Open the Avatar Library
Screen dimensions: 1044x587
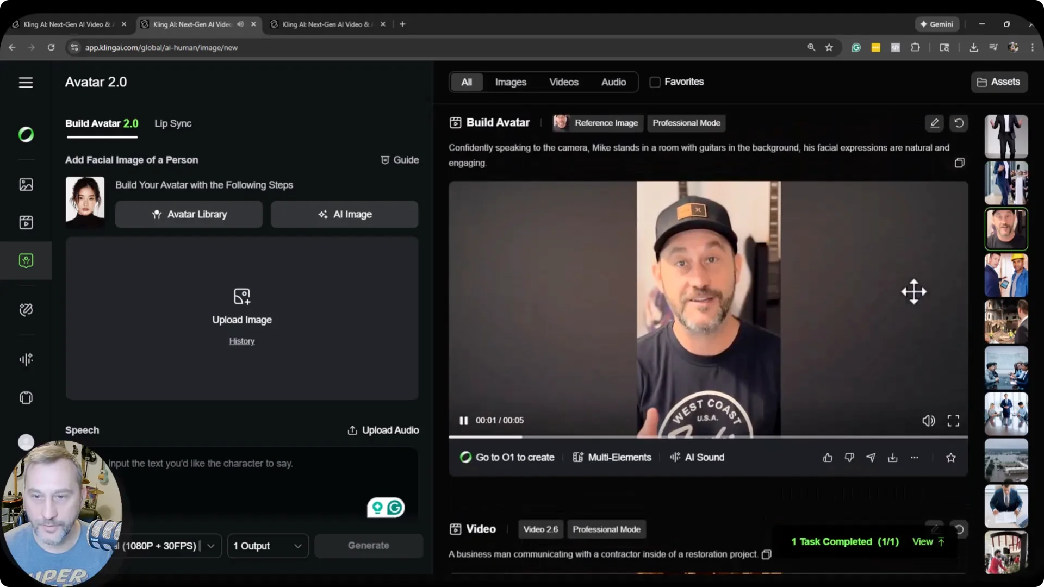tap(189, 214)
